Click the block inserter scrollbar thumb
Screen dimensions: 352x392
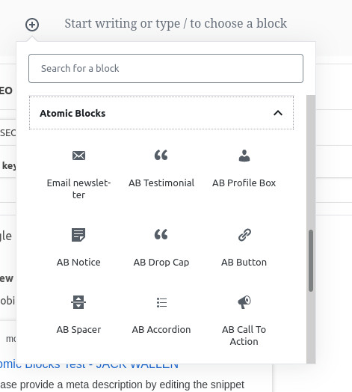[311, 260]
